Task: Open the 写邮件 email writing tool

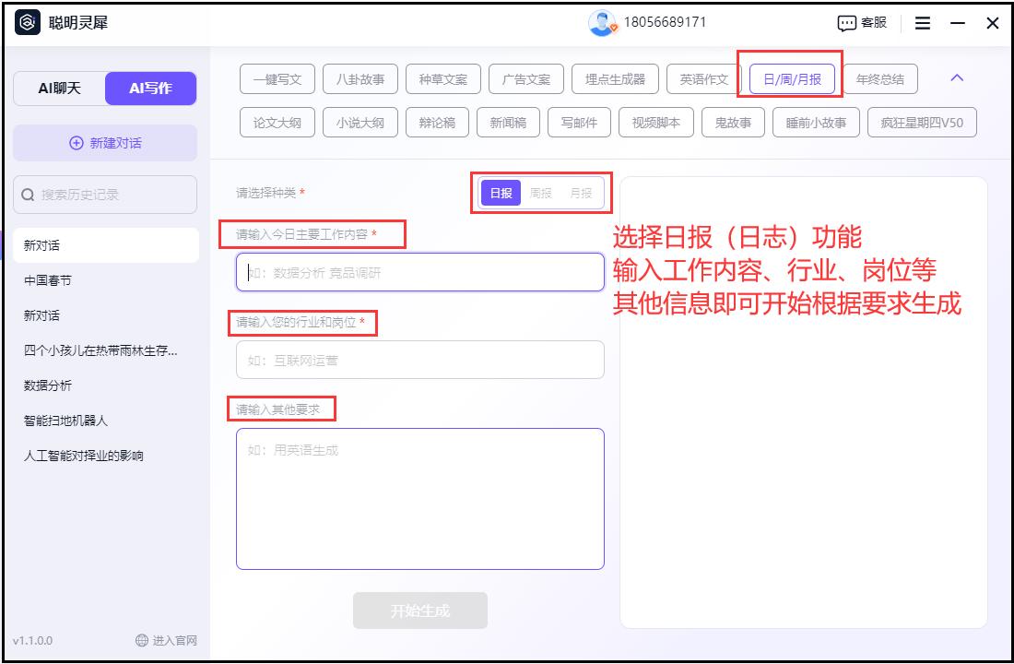Action: (x=578, y=122)
